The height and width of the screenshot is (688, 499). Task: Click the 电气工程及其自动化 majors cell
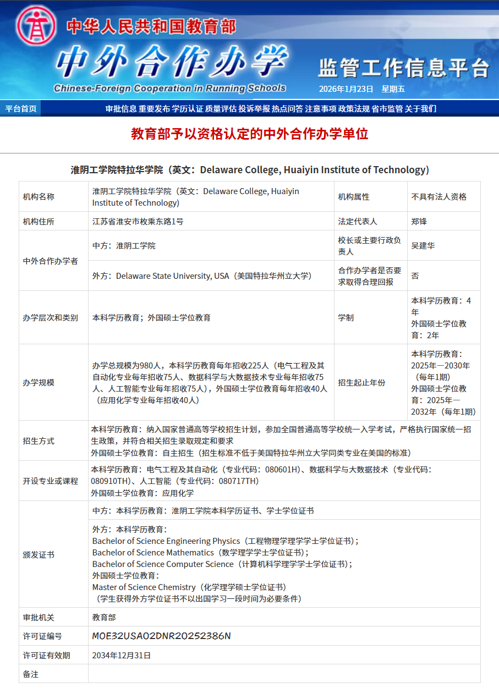click(284, 481)
